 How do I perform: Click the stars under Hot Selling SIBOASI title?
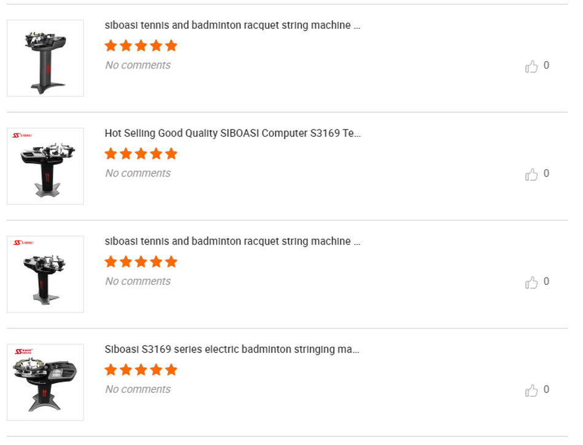coord(141,154)
